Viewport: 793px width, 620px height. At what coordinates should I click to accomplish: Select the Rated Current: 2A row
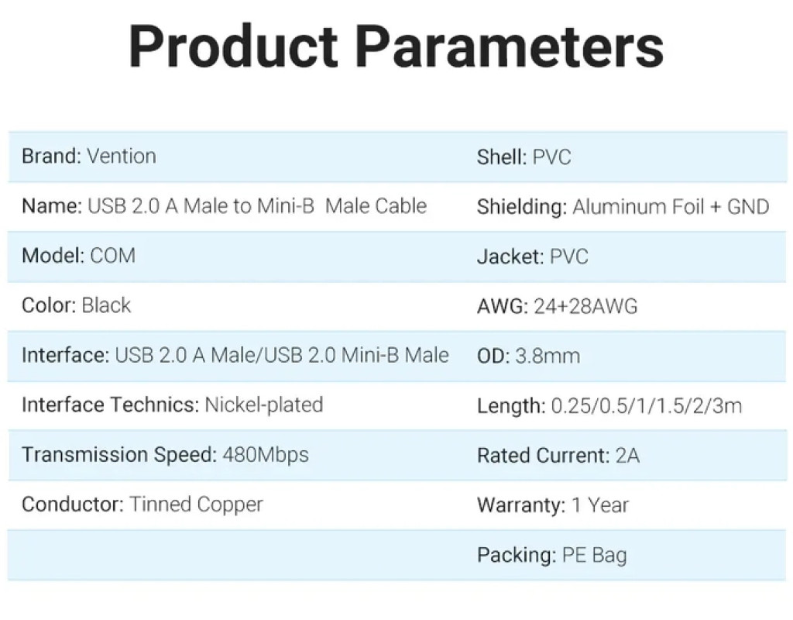point(558,455)
